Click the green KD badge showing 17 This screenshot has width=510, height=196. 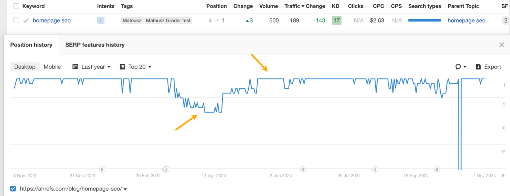pos(336,20)
